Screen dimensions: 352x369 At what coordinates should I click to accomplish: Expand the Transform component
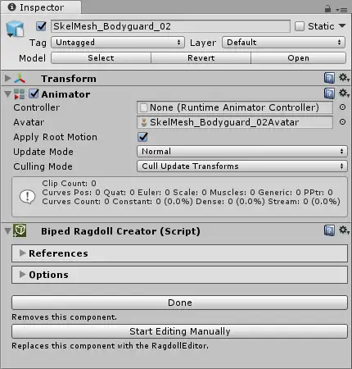8,79
